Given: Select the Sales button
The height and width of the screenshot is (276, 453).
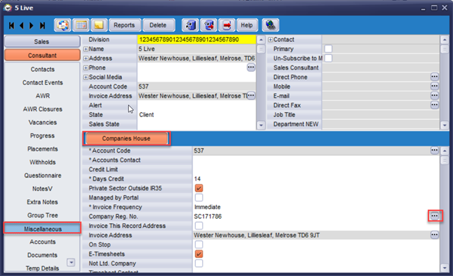Looking at the screenshot, I should (x=42, y=42).
